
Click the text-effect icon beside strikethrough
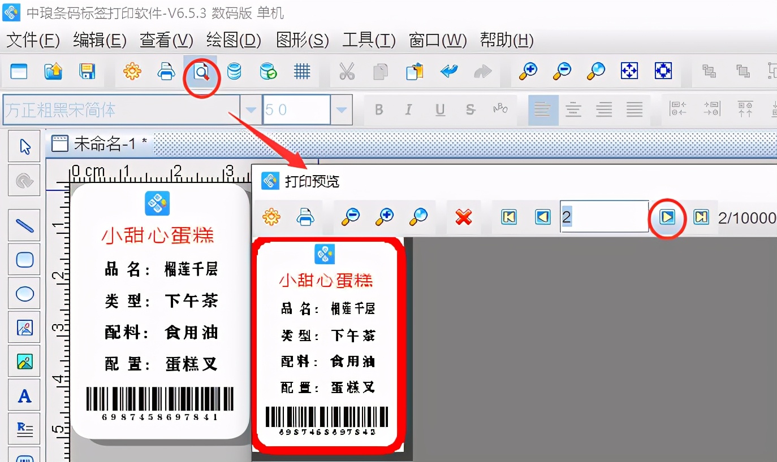point(500,109)
